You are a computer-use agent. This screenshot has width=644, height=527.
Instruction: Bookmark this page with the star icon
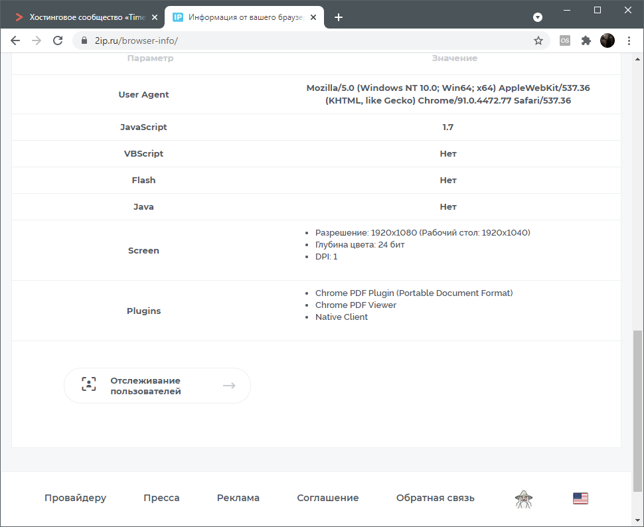[x=538, y=40]
